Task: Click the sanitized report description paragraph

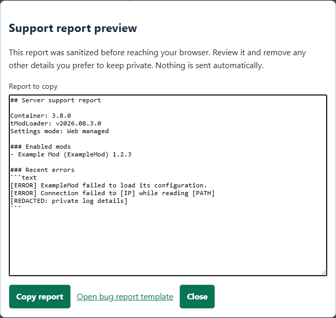Action: point(158,59)
